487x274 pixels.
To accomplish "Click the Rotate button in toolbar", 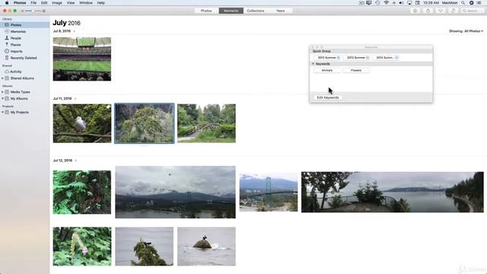I will click(454, 11).
